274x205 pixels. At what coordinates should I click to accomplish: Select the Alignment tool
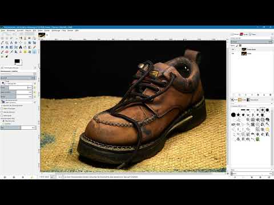21,43
